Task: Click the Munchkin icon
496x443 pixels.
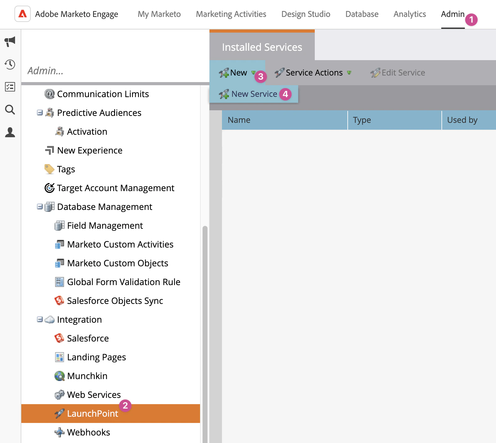Action: pos(60,376)
